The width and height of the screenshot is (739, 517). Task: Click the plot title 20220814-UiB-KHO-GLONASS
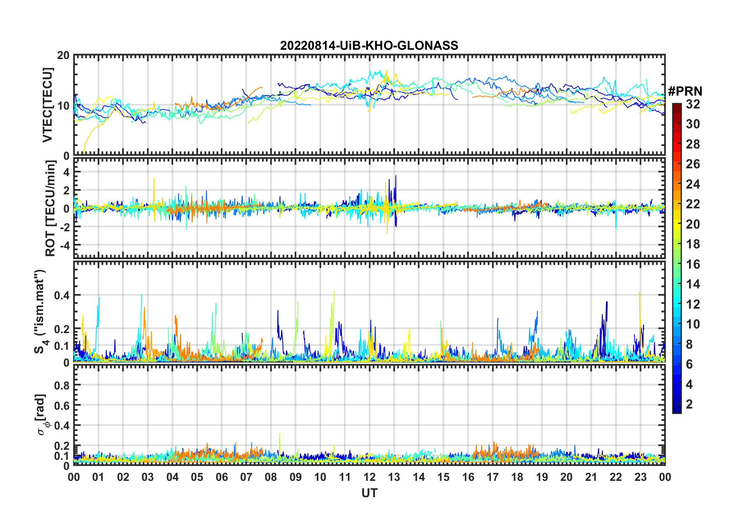point(369,45)
